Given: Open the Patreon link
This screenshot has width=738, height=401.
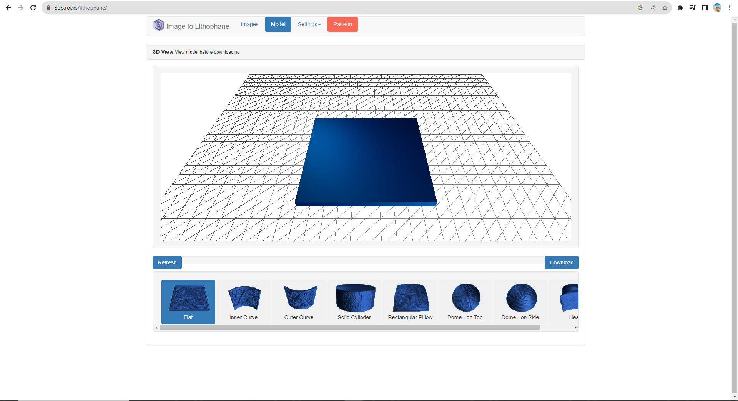Looking at the screenshot, I should coord(342,24).
